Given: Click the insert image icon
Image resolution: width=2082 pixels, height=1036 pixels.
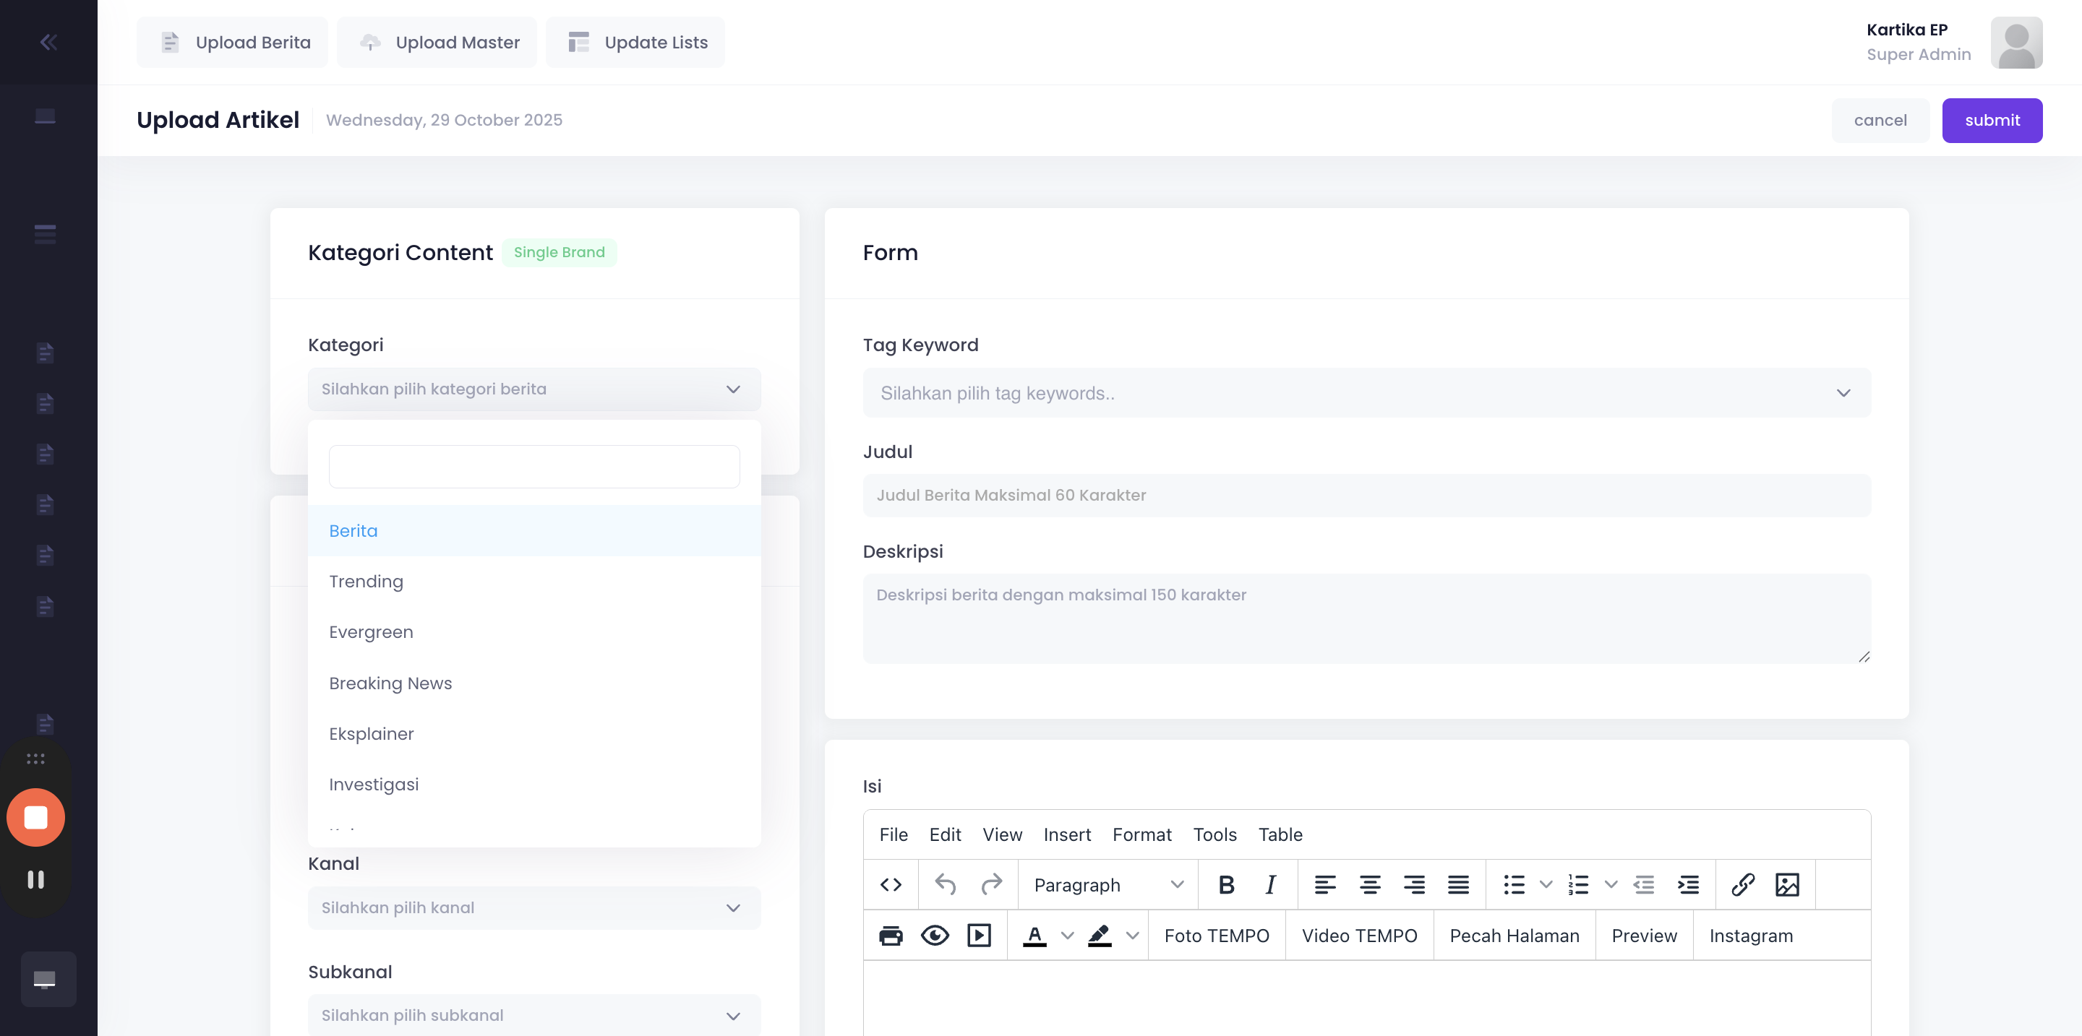Looking at the screenshot, I should point(1787,885).
